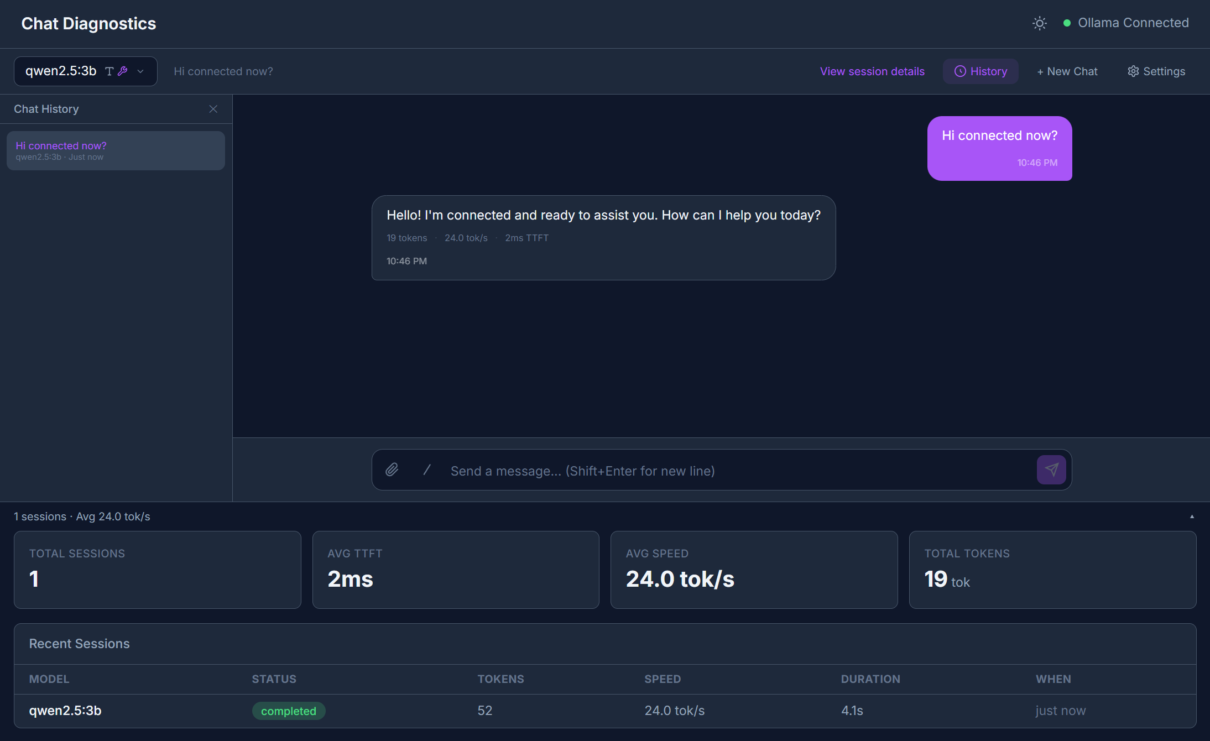Send the message with the paper plane icon

(1051, 469)
